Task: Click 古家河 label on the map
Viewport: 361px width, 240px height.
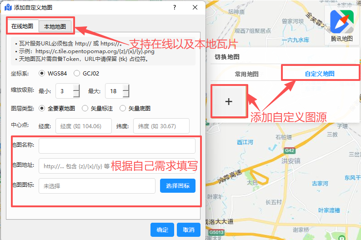Action: coord(320,183)
